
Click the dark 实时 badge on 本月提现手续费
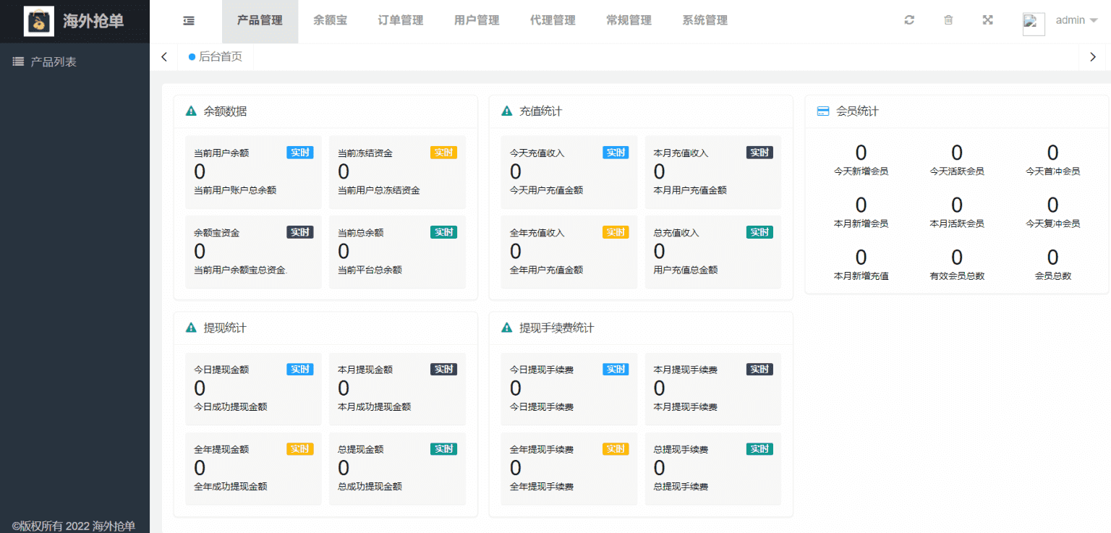pos(759,370)
